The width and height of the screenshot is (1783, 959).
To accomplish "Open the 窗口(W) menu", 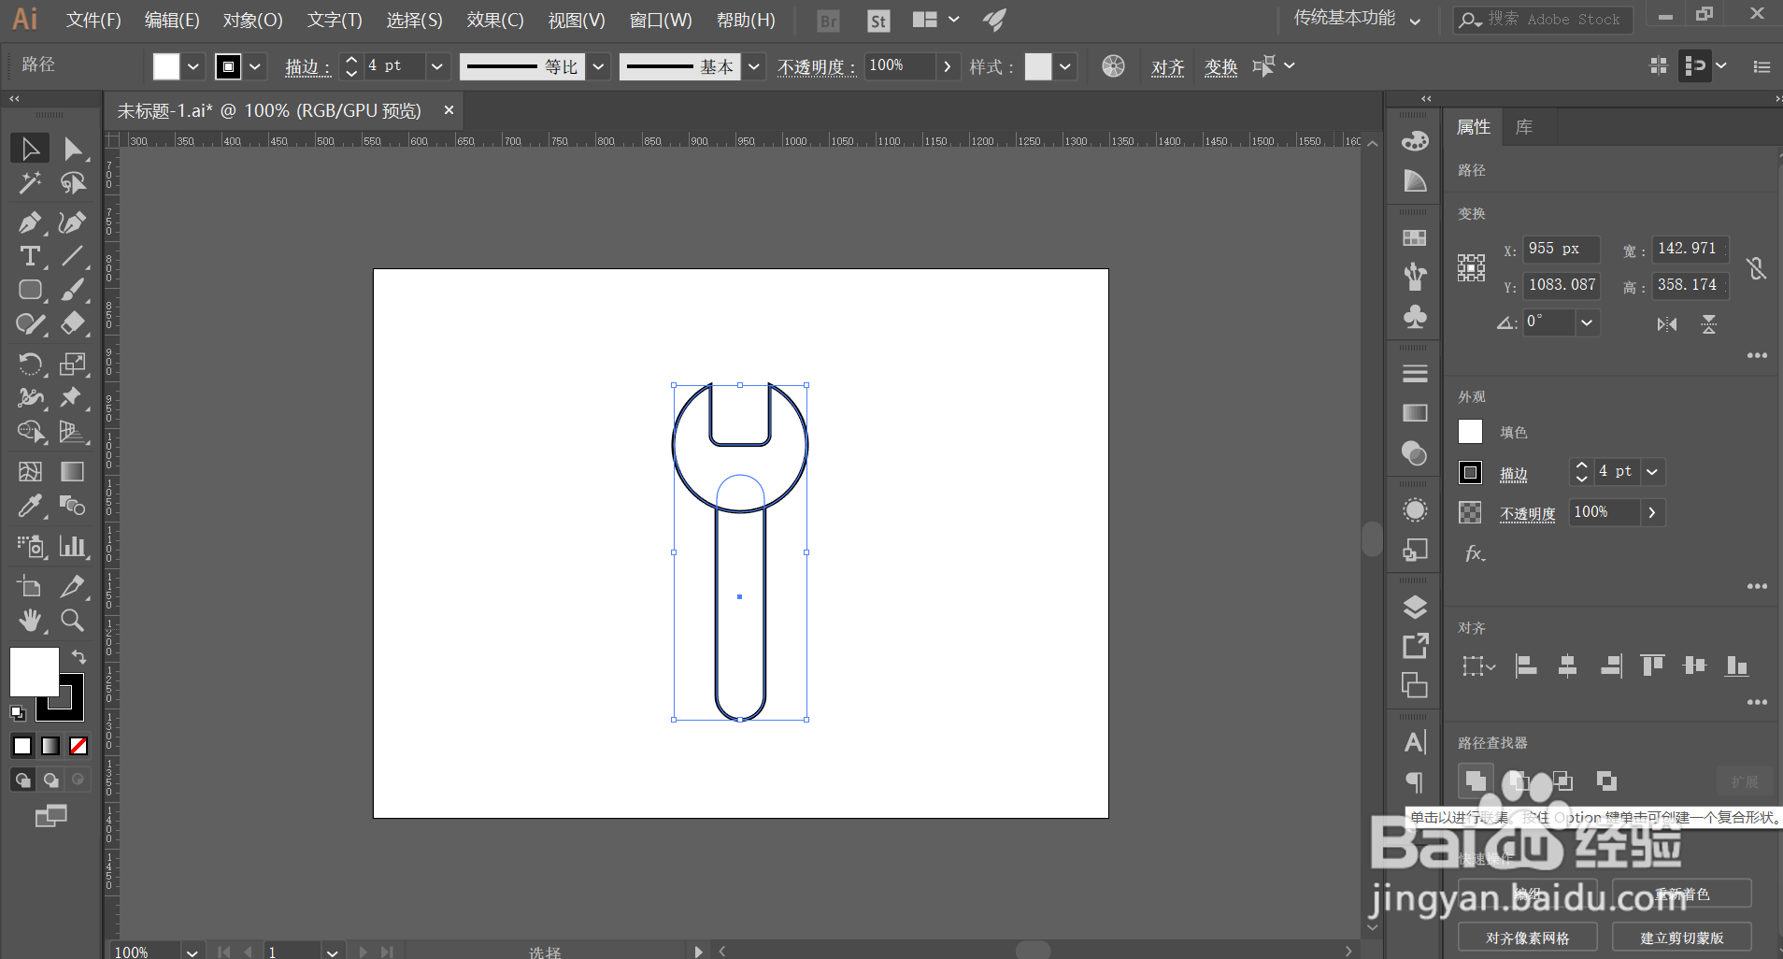I will point(661,20).
